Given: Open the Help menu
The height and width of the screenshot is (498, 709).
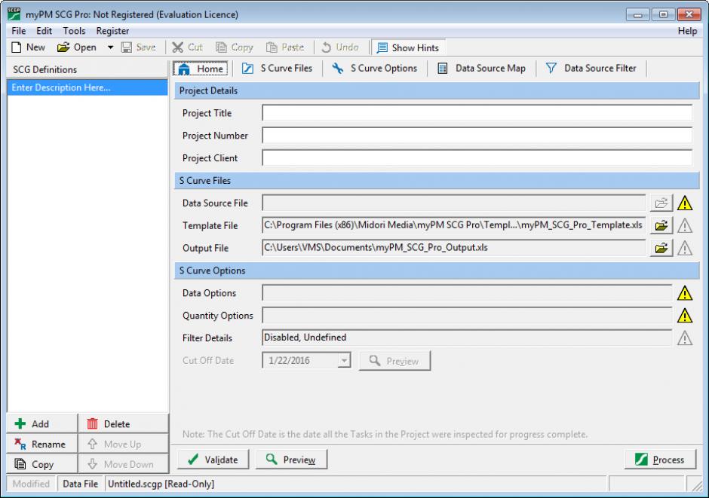Looking at the screenshot, I should pyautogui.click(x=687, y=31).
